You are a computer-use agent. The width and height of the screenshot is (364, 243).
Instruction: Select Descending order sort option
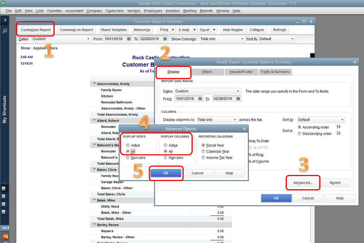pos(300,134)
